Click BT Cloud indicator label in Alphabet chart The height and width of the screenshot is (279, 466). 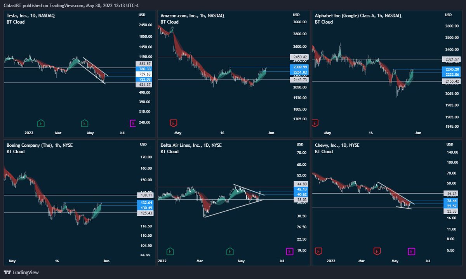click(x=323, y=22)
